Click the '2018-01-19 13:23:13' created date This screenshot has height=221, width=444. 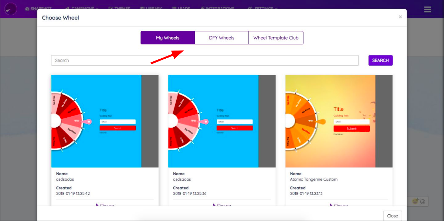pyautogui.click(x=307, y=193)
